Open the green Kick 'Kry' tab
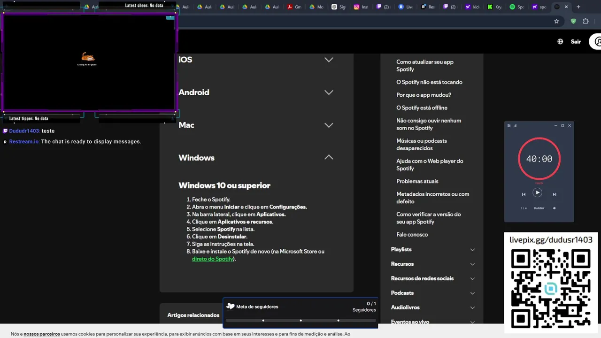Screen dimensions: 601x338 [494, 7]
